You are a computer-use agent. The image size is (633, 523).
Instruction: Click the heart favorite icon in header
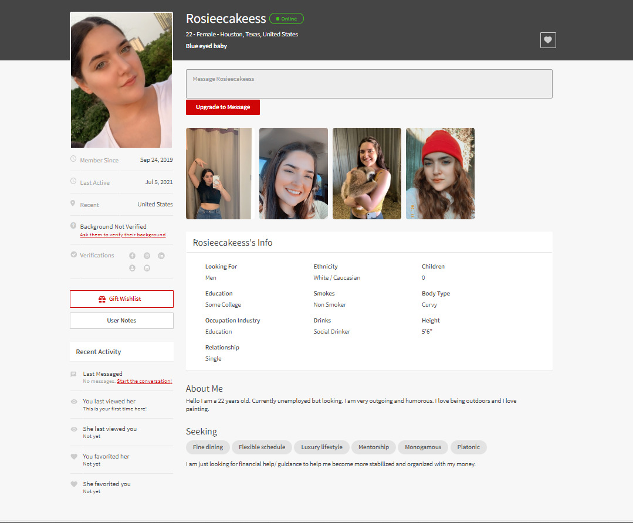pyautogui.click(x=547, y=40)
